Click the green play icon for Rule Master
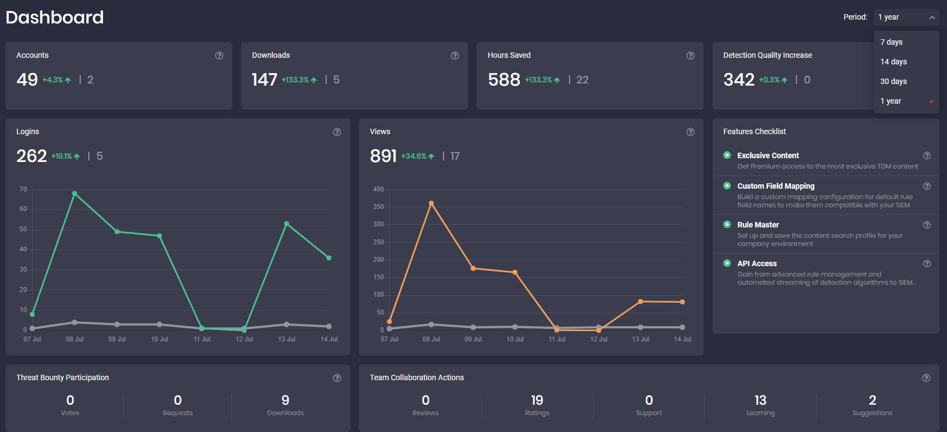 coord(727,224)
